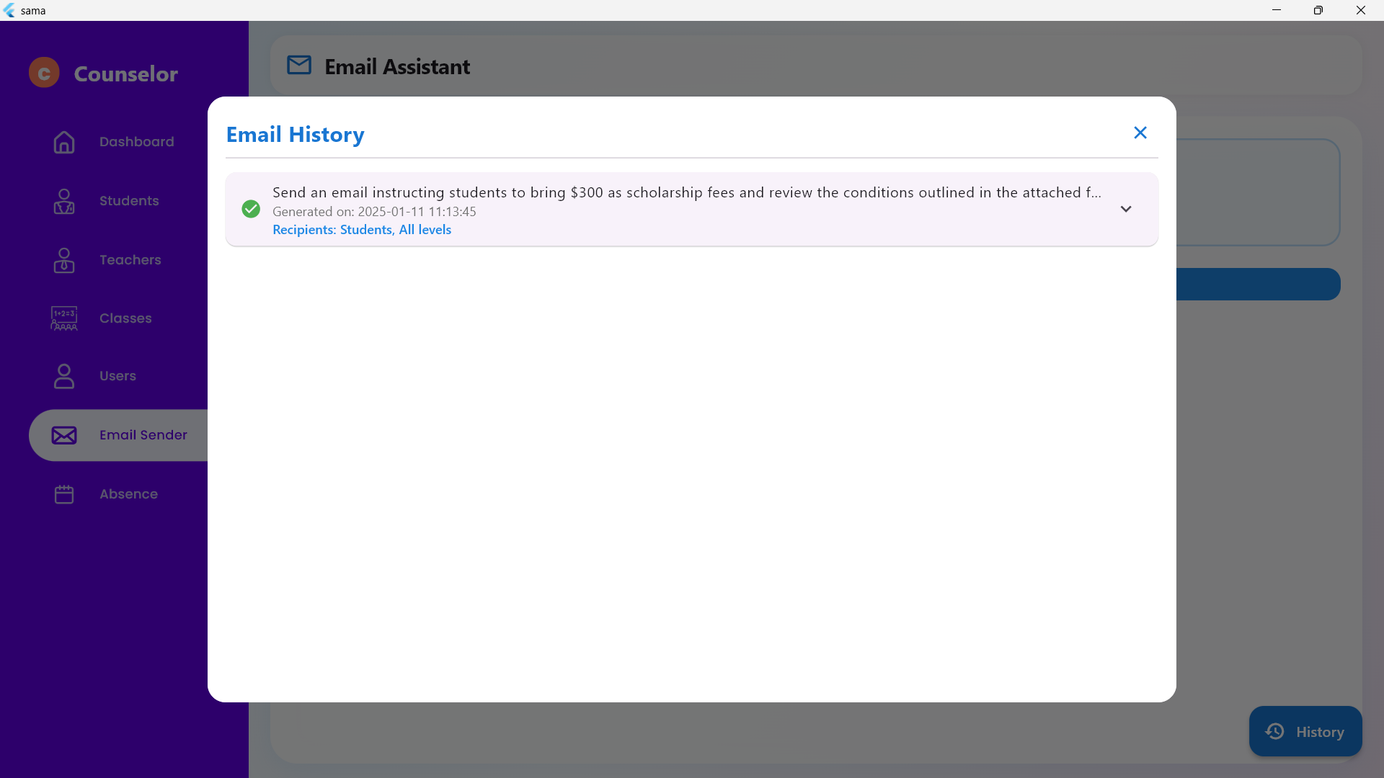Go to Absence menu item

click(x=128, y=494)
